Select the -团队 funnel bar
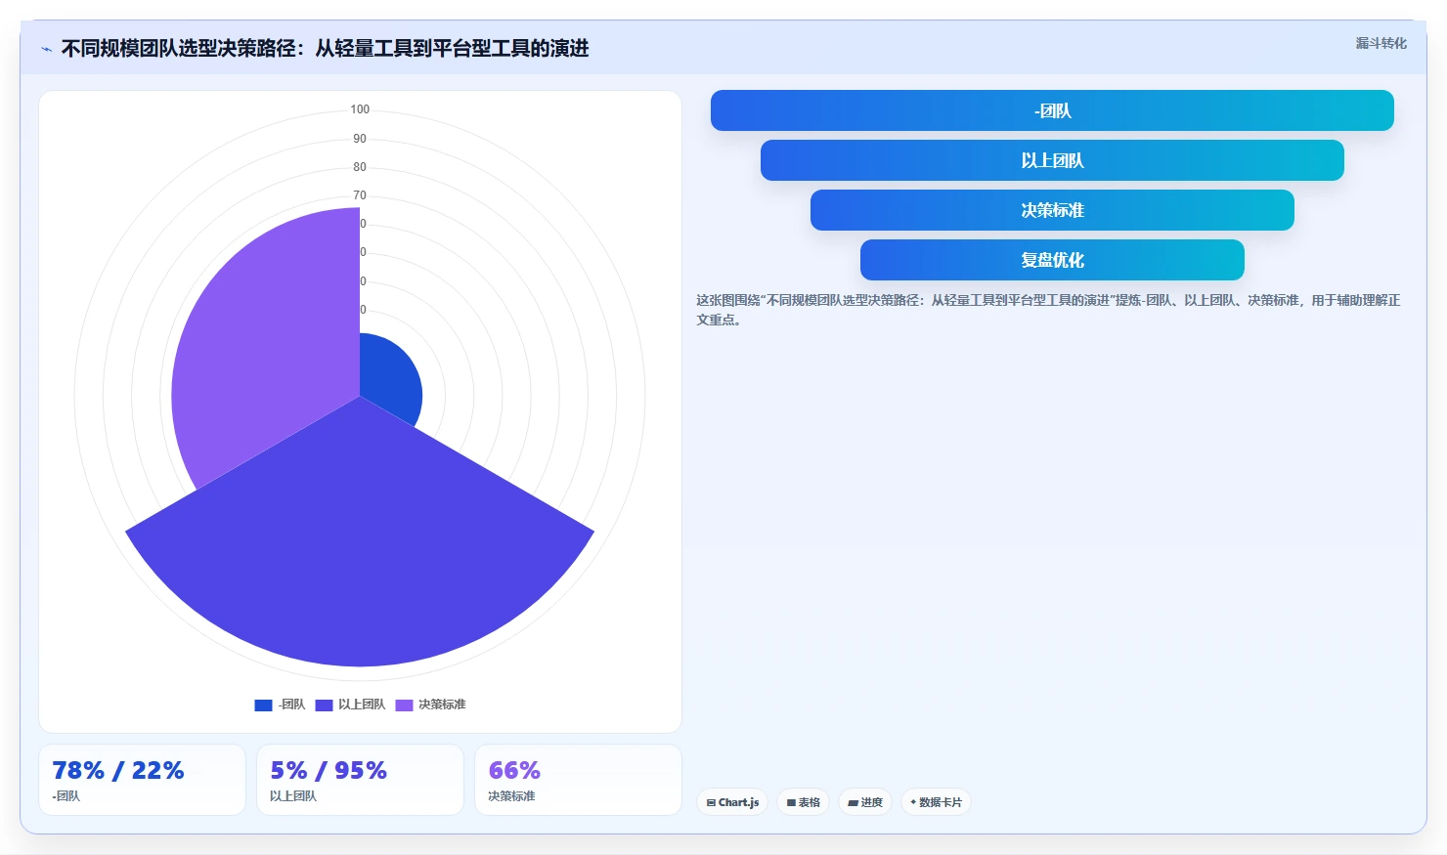This screenshot has width=1447, height=855. 1052,110
